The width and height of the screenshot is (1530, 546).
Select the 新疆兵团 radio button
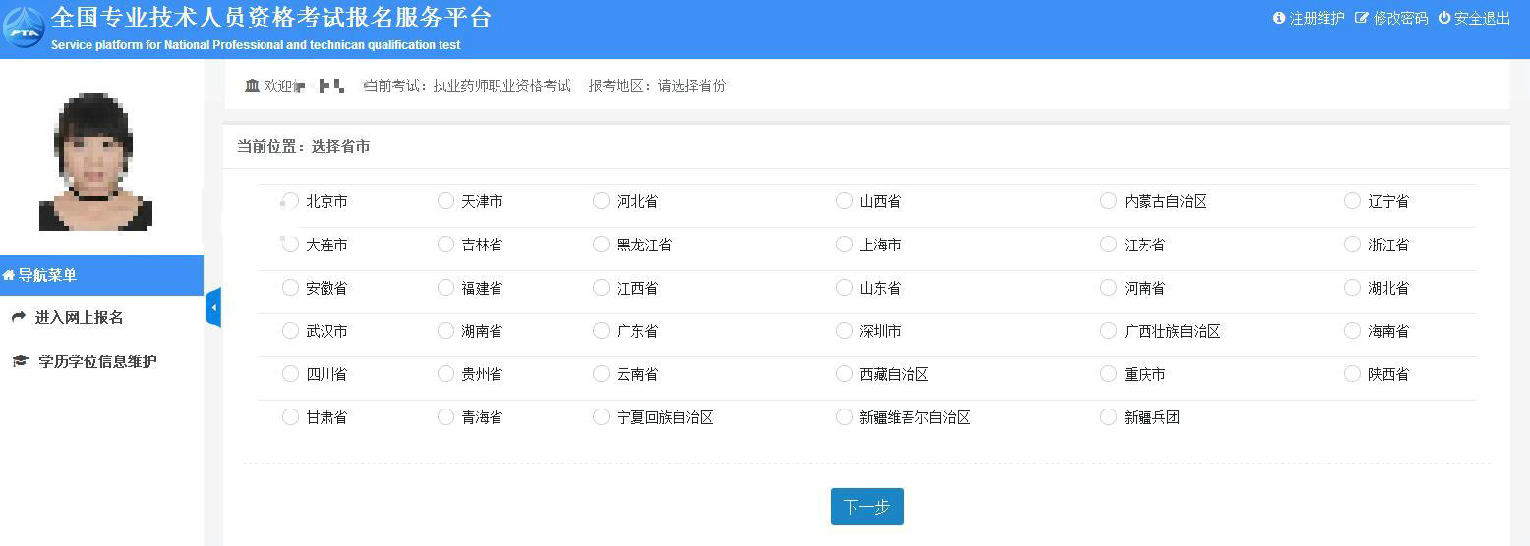1108,417
